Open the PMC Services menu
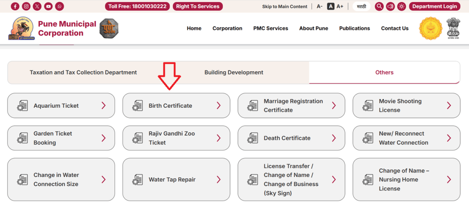Viewport: 469px width, 205px height. click(271, 28)
